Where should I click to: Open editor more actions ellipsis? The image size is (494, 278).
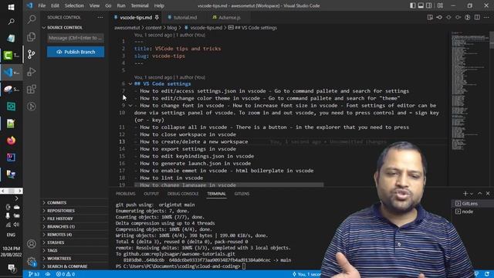[487, 17]
